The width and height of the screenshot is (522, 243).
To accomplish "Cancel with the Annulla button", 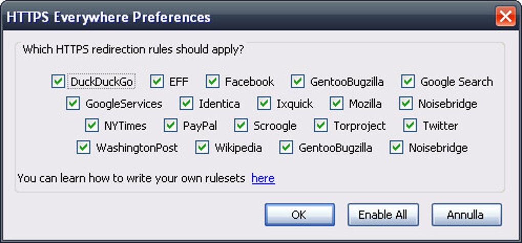I will [x=466, y=214].
